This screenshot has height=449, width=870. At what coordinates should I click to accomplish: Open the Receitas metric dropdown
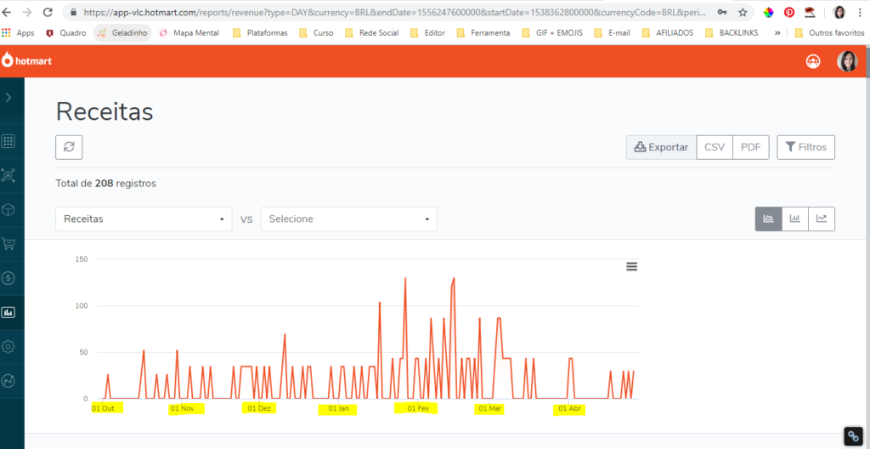click(x=144, y=219)
